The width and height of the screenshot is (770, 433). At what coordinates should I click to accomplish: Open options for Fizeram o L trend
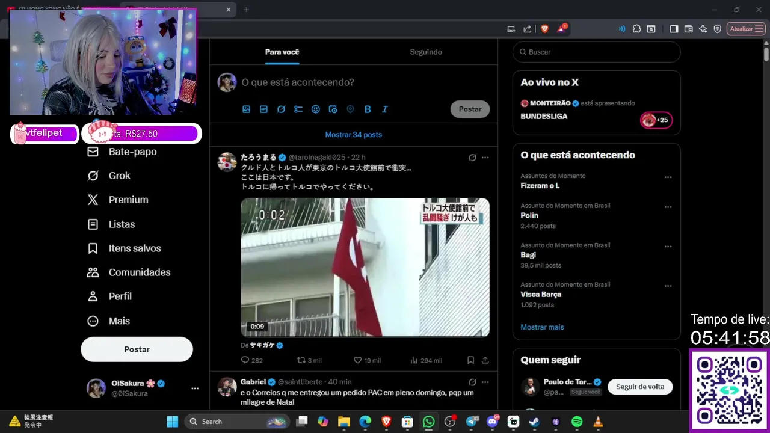click(668, 177)
